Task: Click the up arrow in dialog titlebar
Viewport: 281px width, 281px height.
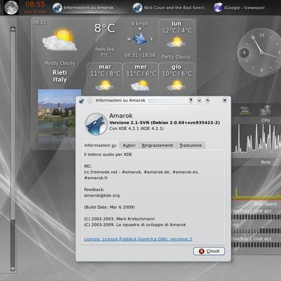Action: pyautogui.click(x=207, y=100)
